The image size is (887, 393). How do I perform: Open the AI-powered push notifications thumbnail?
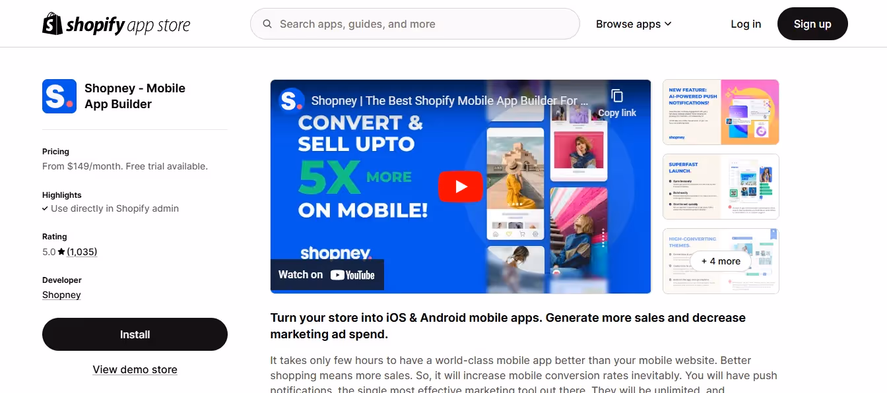pyautogui.click(x=721, y=112)
